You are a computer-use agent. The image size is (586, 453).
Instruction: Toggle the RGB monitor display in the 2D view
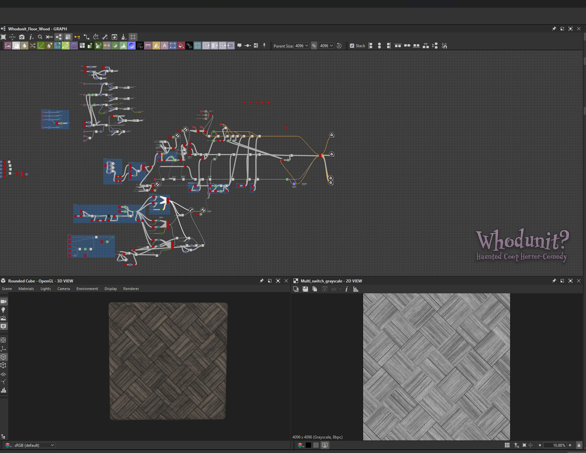pyautogui.click(x=325, y=445)
